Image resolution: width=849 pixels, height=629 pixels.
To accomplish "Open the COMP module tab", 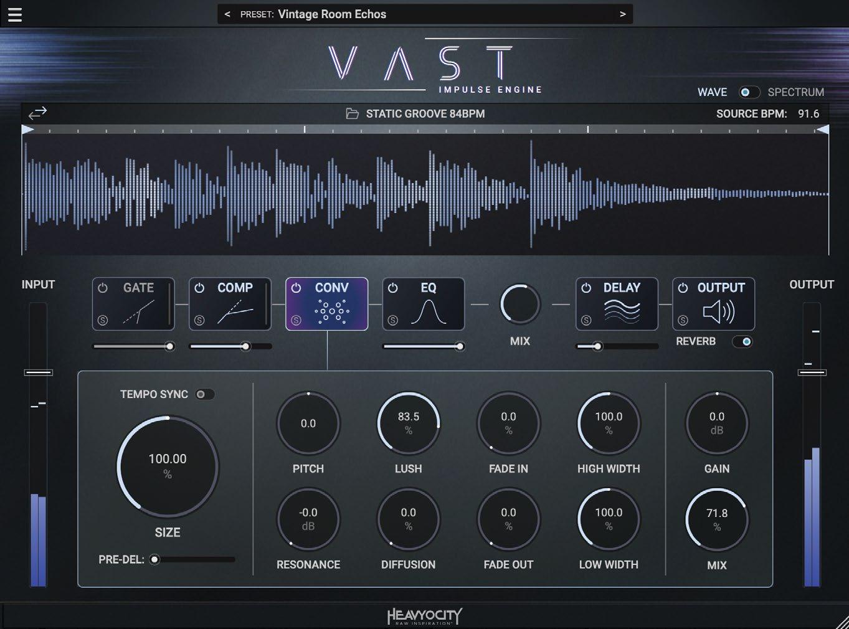I will [230, 304].
